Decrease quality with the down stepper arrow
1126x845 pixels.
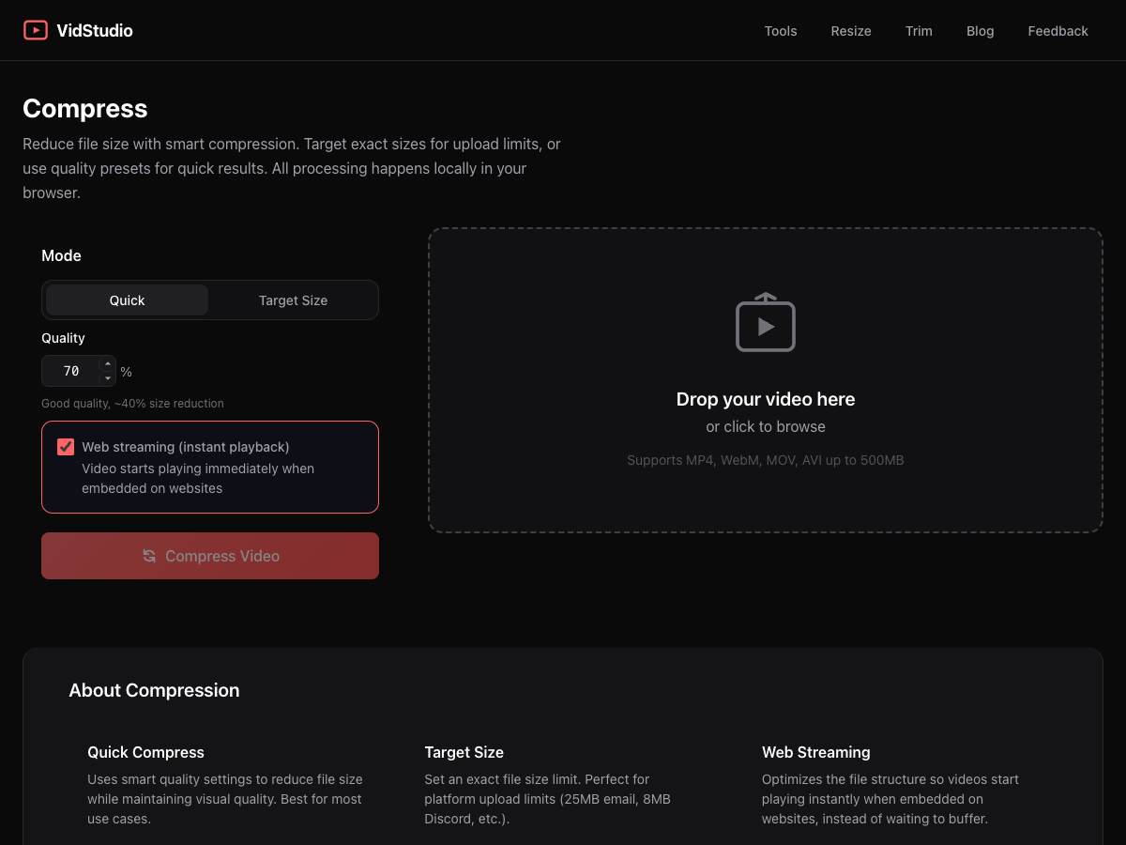107,377
